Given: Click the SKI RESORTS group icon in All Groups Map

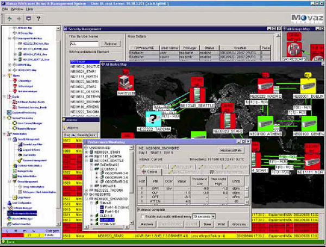Looking at the screenshot, I should point(294,49).
